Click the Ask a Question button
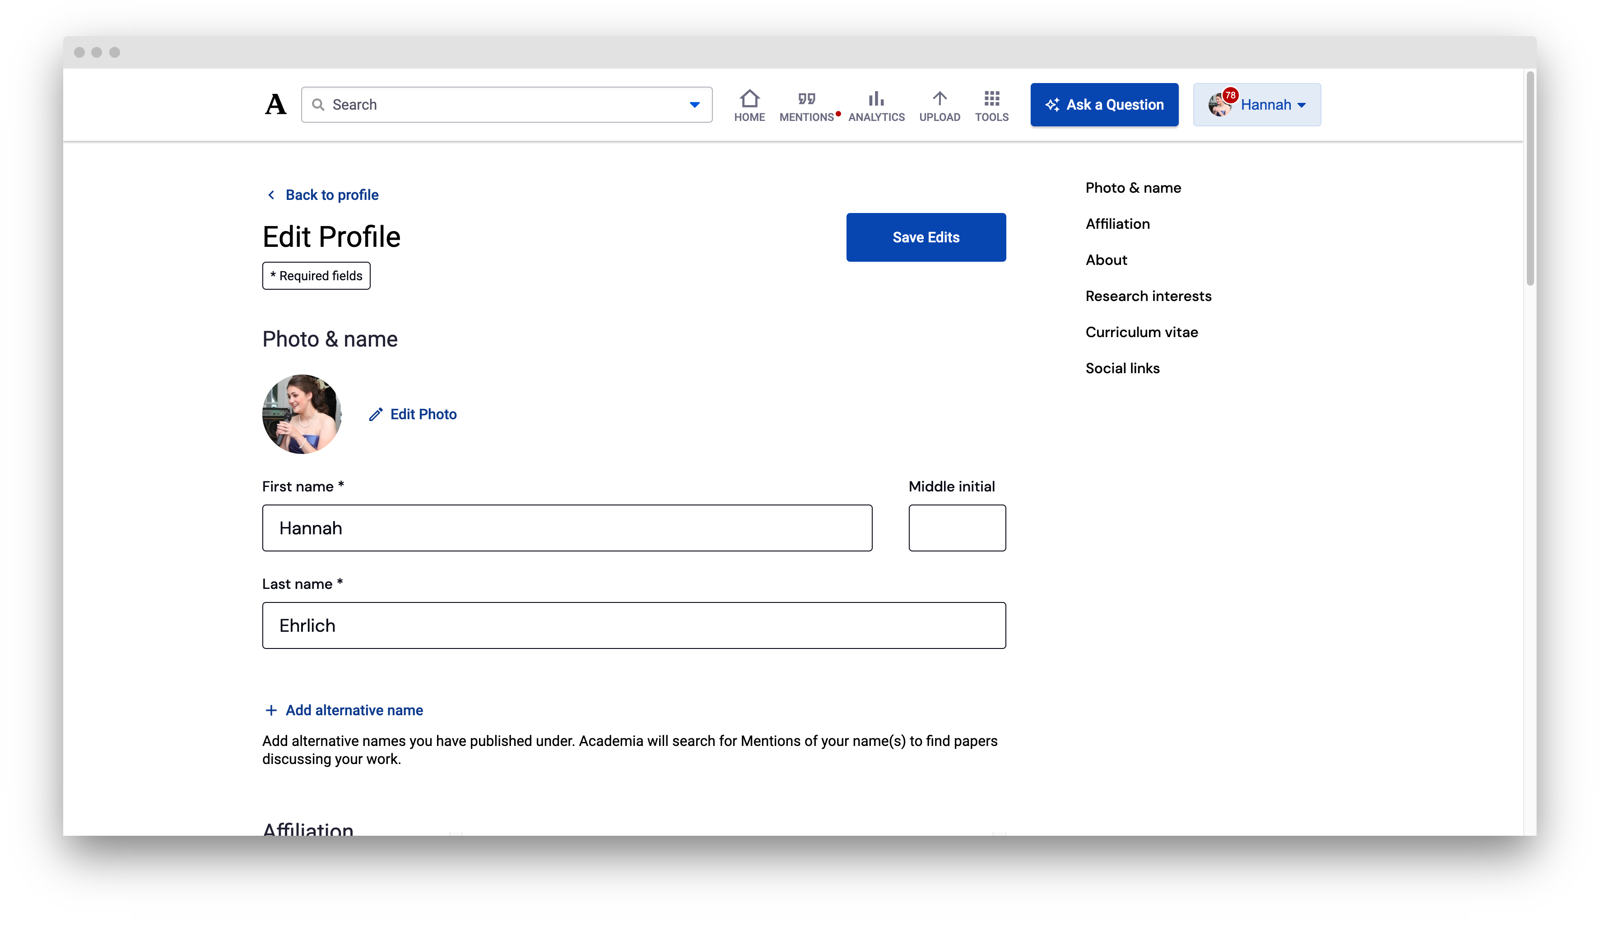The image size is (1600, 926). 1104,105
